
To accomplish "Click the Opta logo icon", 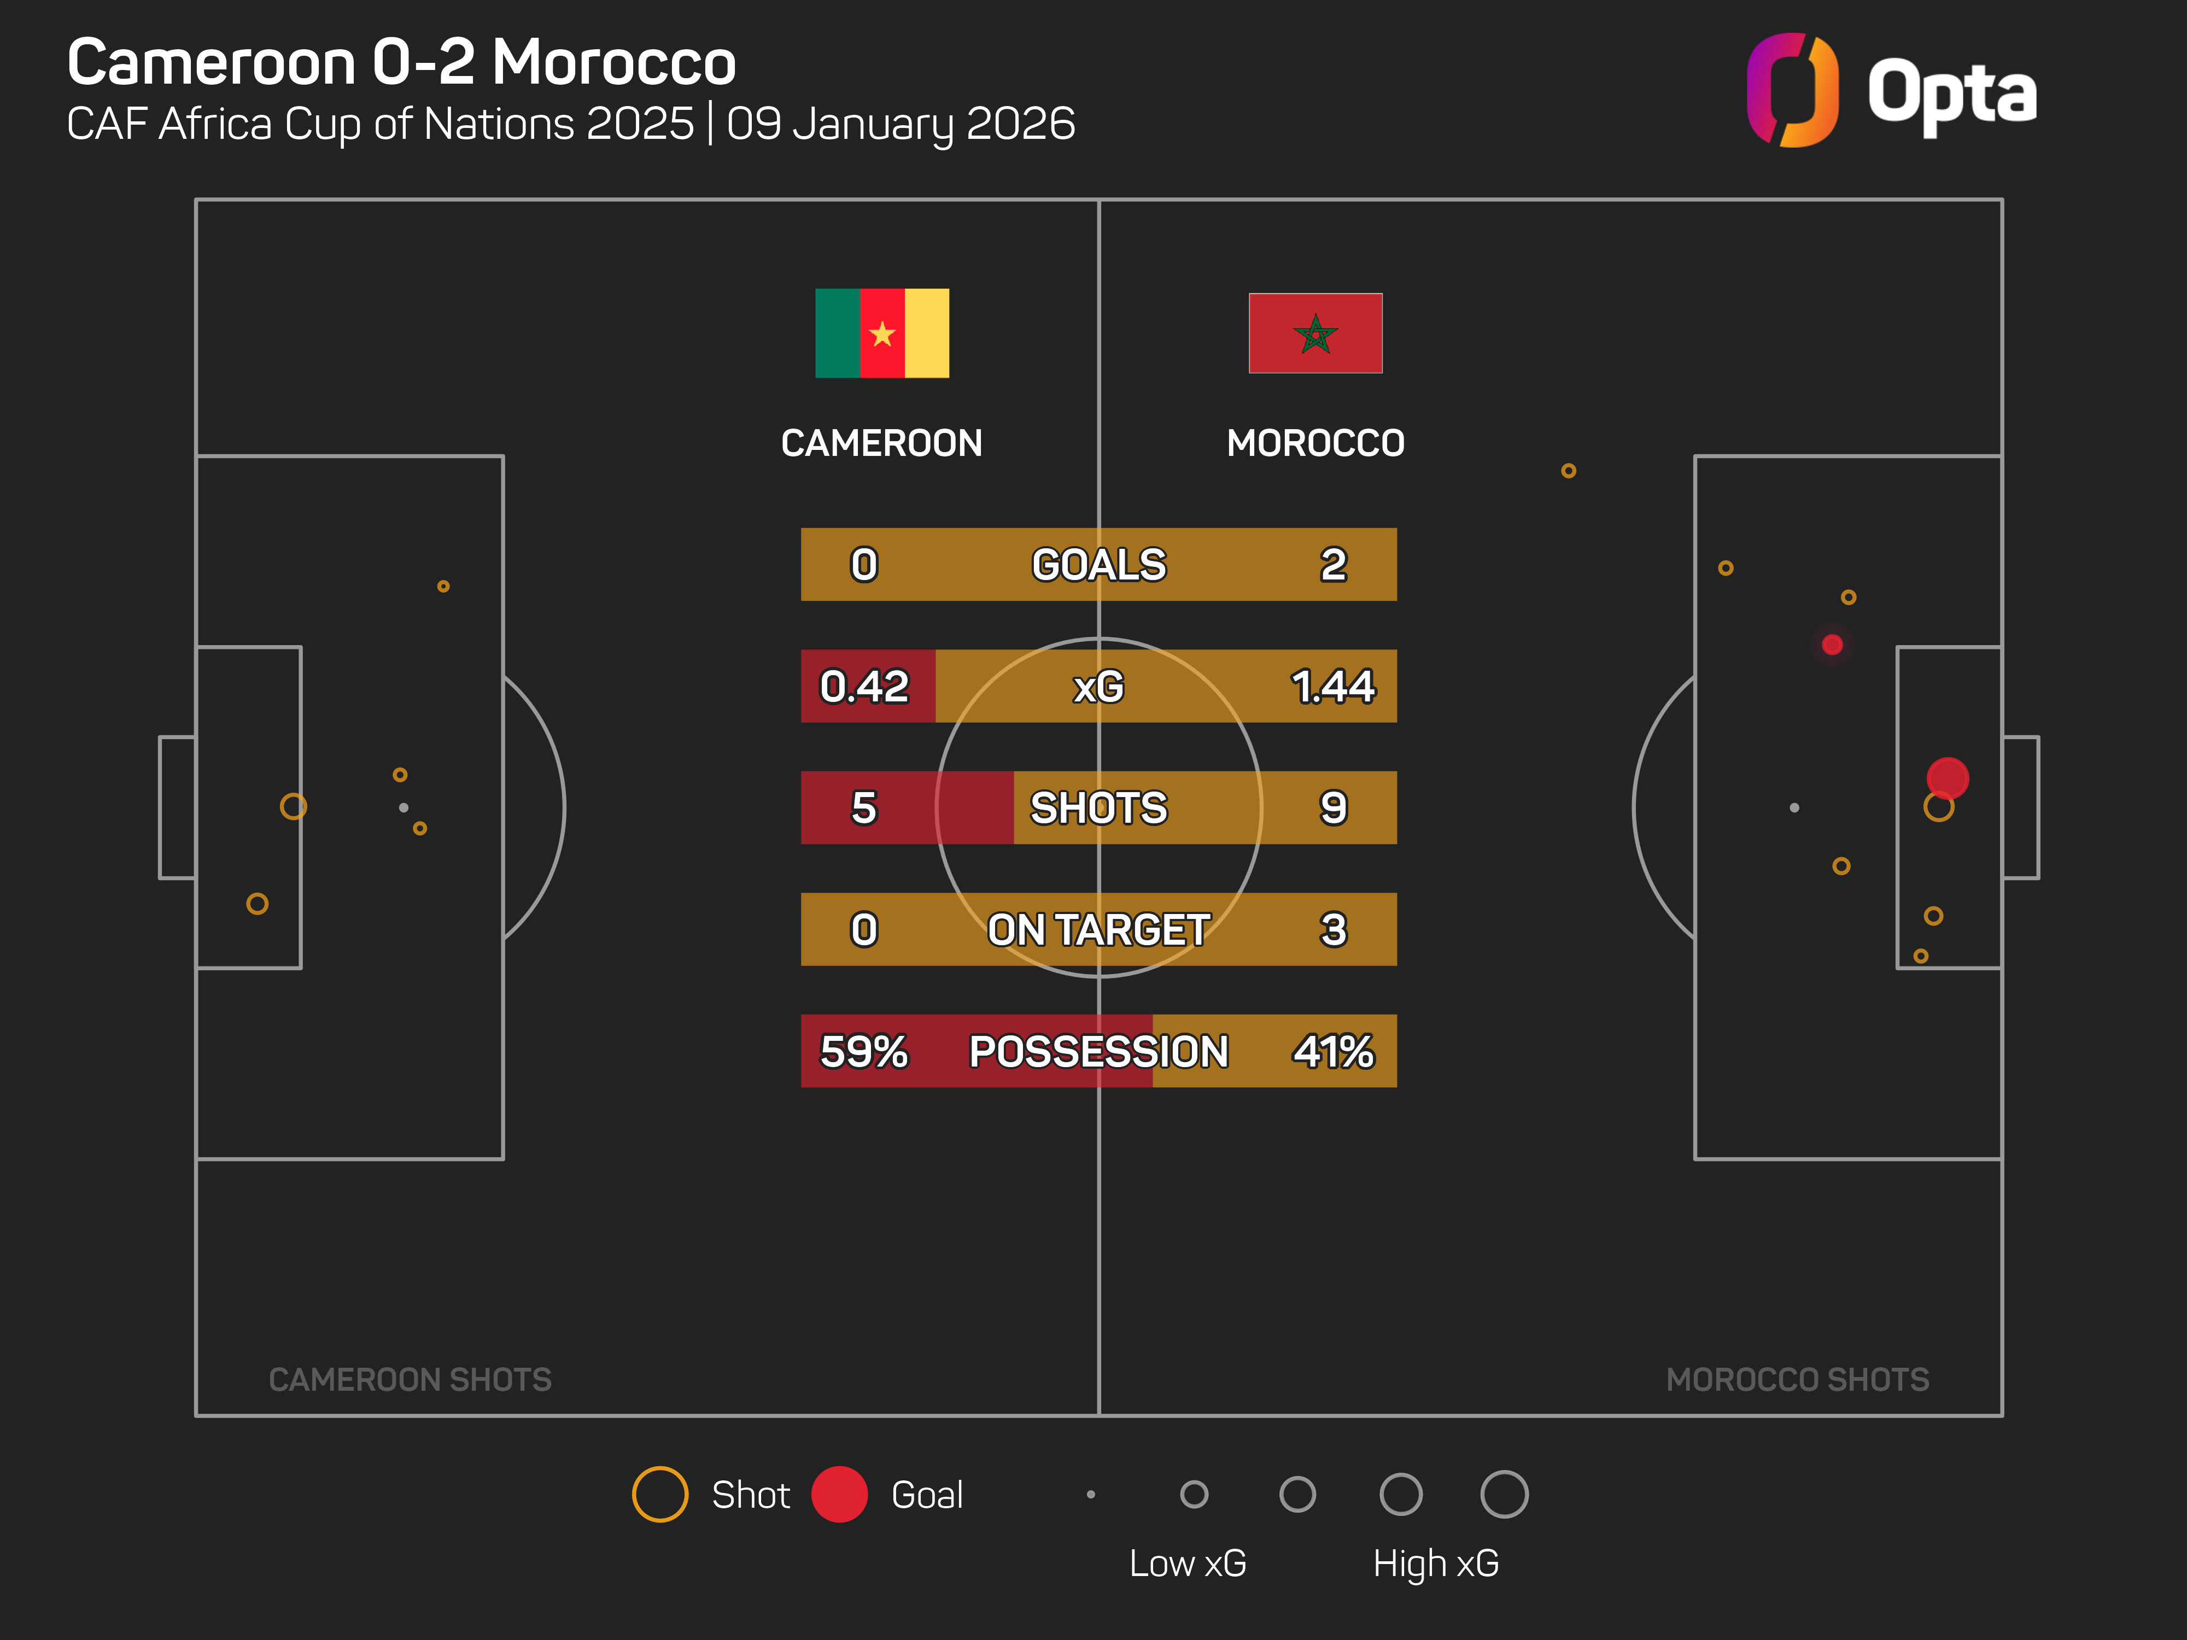I will click(x=1791, y=90).
